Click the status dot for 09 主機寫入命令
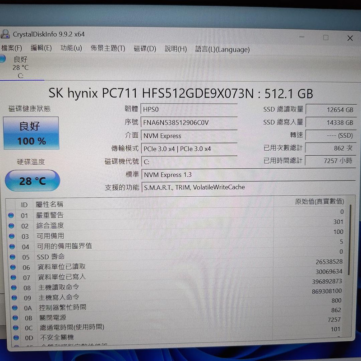 [x=14, y=298]
